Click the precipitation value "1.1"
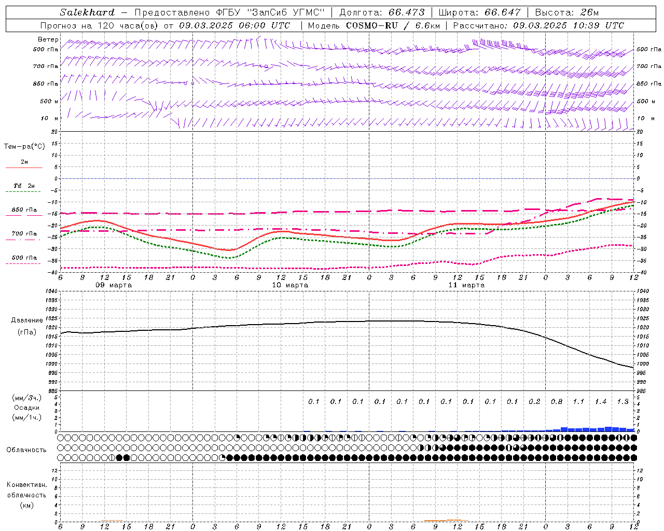 (578, 401)
